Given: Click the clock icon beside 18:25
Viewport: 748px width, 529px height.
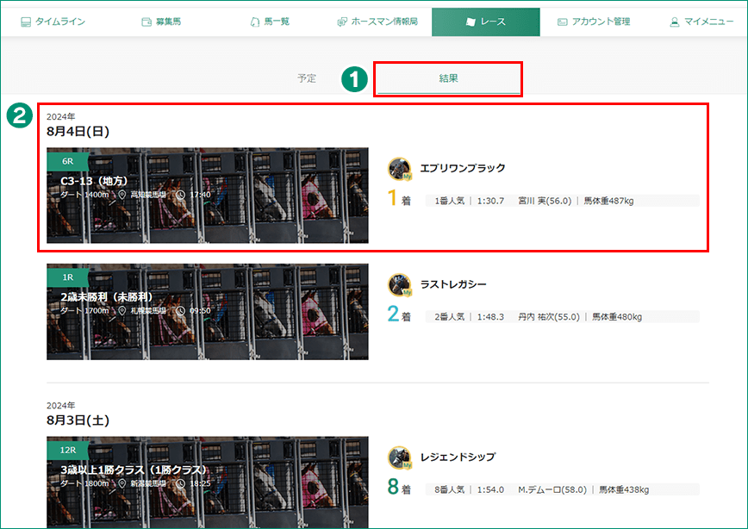Looking at the screenshot, I should click(180, 483).
